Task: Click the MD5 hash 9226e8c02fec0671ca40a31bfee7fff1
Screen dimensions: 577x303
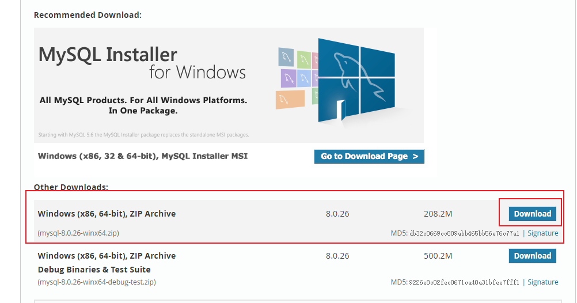Action: (464, 282)
